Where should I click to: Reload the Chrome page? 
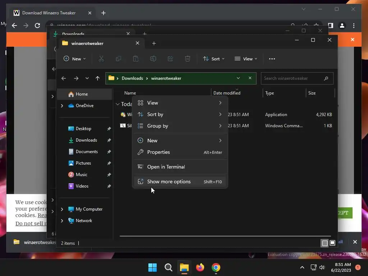(x=37, y=26)
